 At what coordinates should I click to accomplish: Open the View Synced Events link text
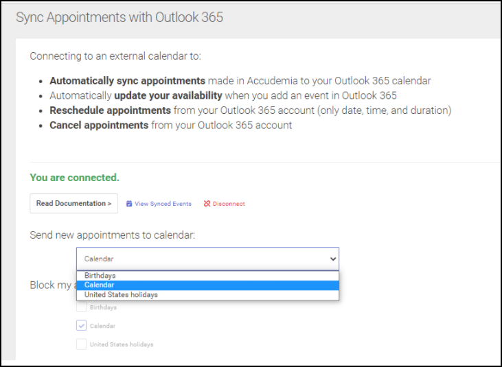click(163, 204)
